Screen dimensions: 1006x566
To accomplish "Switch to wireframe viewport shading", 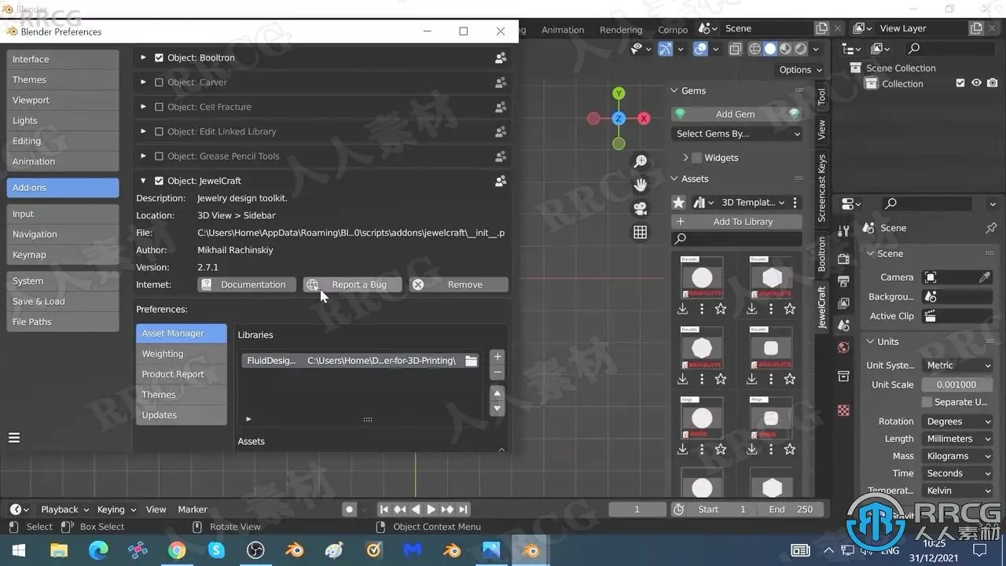I will tap(754, 49).
